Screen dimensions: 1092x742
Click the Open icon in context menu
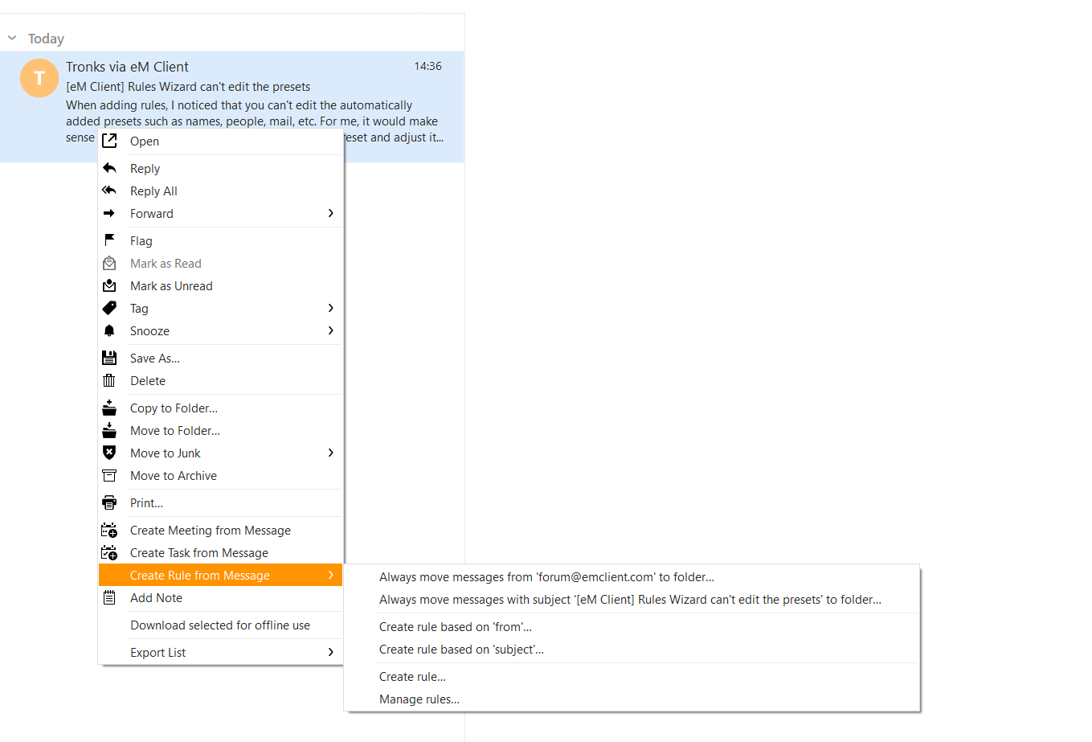pyautogui.click(x=109, y=141)
